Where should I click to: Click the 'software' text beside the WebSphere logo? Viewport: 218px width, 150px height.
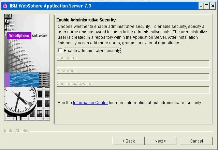pyautogui.click(x=40, y=36)
